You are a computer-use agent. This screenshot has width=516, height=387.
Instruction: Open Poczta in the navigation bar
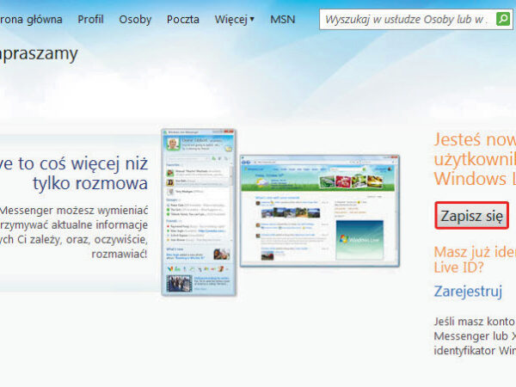point(182,18)
